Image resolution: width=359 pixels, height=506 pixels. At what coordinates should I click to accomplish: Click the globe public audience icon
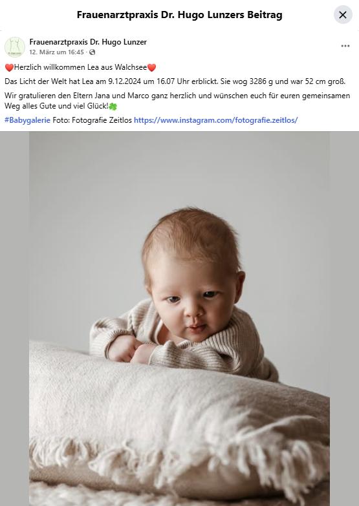coord(92,52)
